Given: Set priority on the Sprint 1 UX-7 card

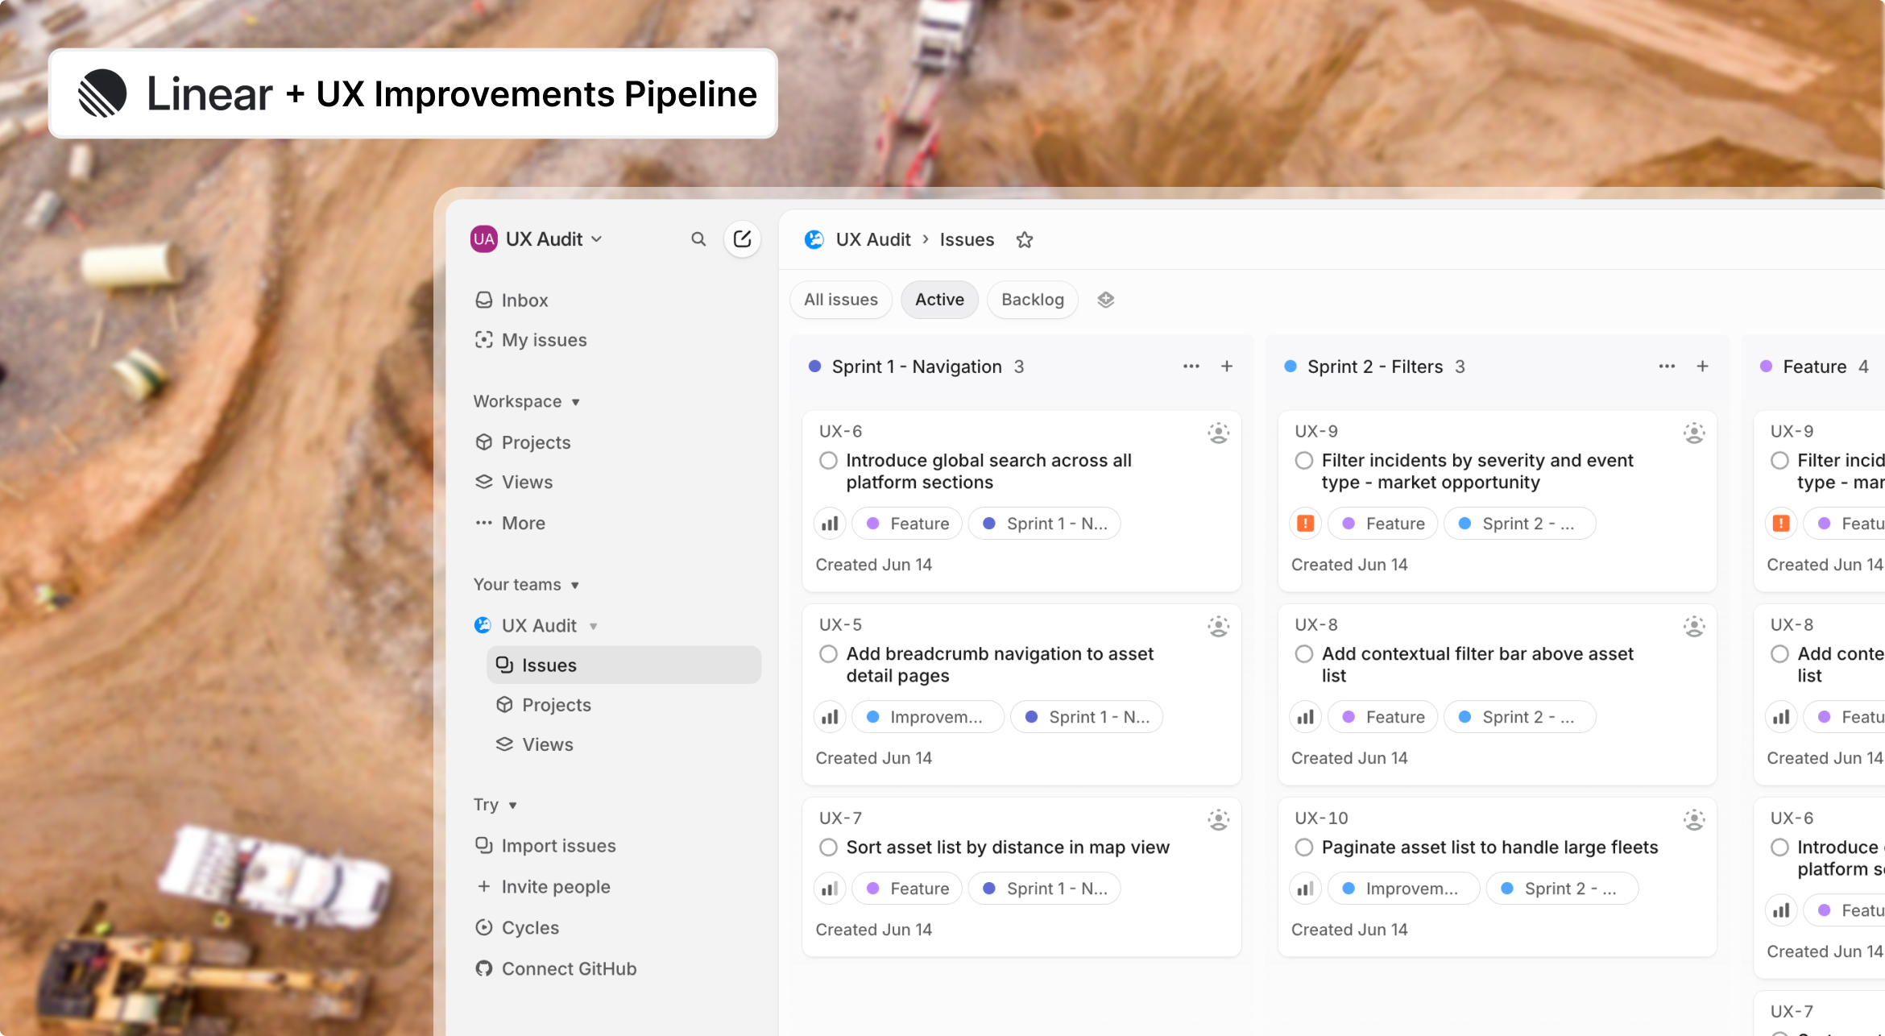Looking at the screenshot, I should pyautogui.click(x=830, y=889).
